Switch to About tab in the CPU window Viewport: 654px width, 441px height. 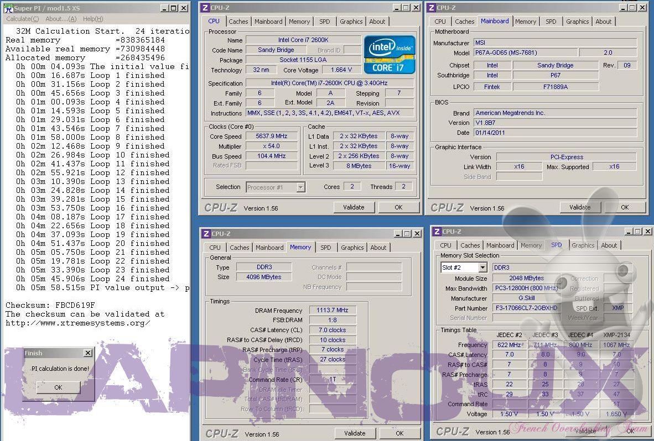pos(377,21)
